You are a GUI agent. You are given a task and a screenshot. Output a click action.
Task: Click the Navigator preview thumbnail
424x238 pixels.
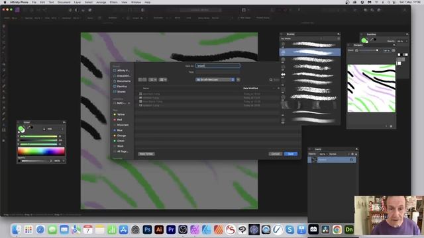tap(371, 88)
